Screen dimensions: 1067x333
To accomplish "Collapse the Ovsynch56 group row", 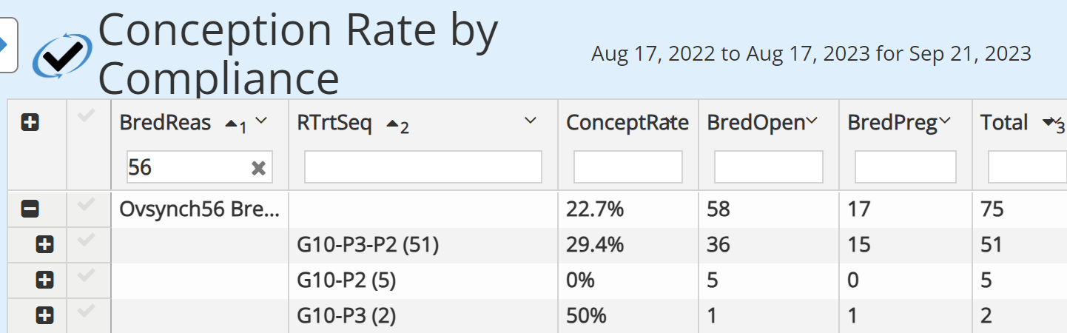I will coord(30,209).
